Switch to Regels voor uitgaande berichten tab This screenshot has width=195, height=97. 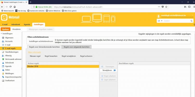click(76, 47)
